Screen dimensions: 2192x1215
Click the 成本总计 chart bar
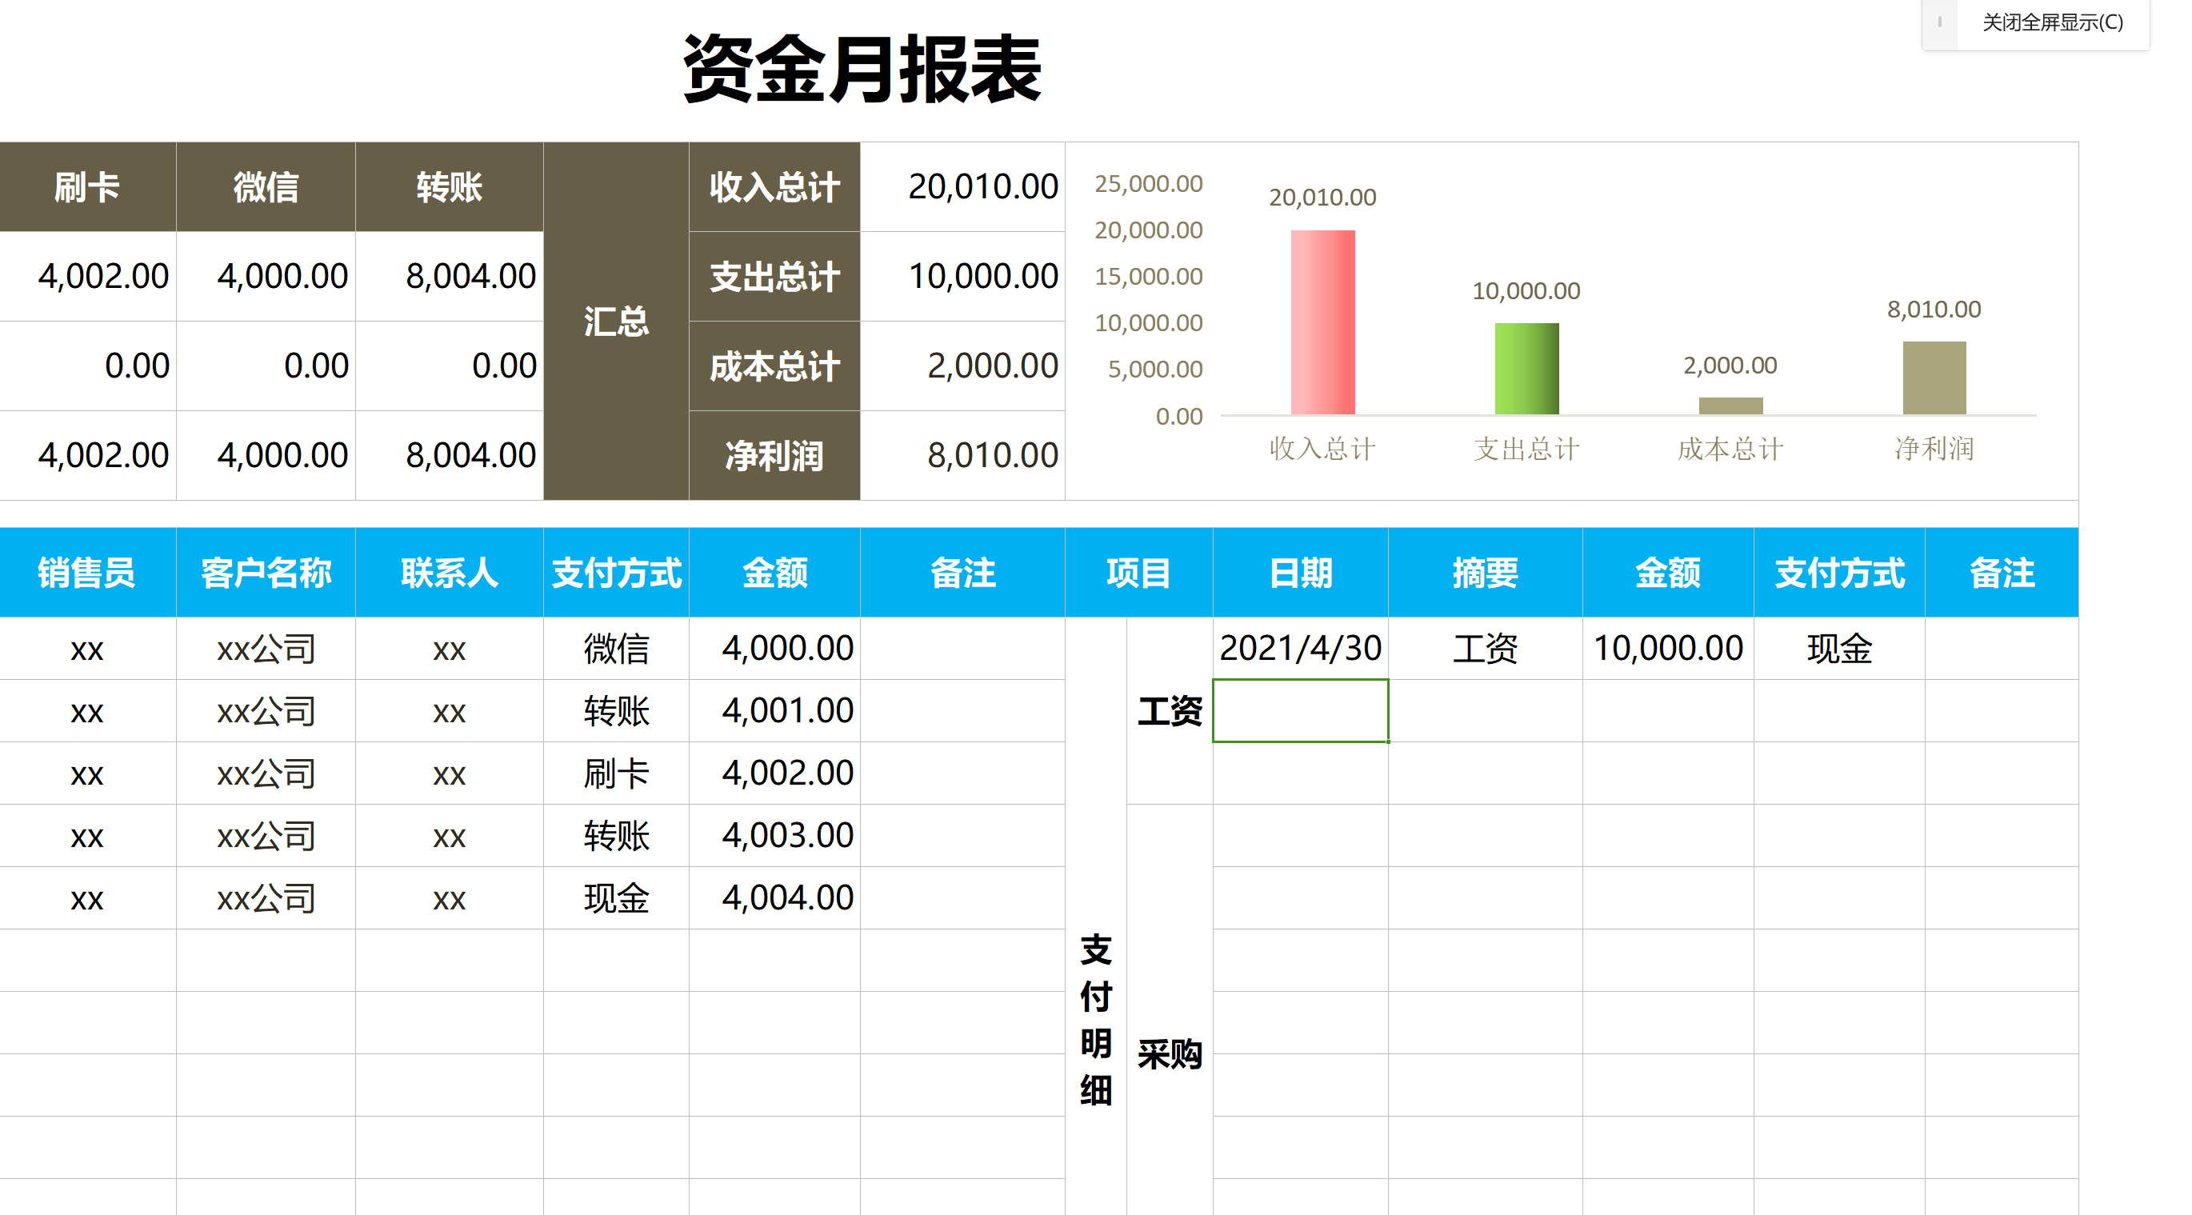tap(1730, 406)
